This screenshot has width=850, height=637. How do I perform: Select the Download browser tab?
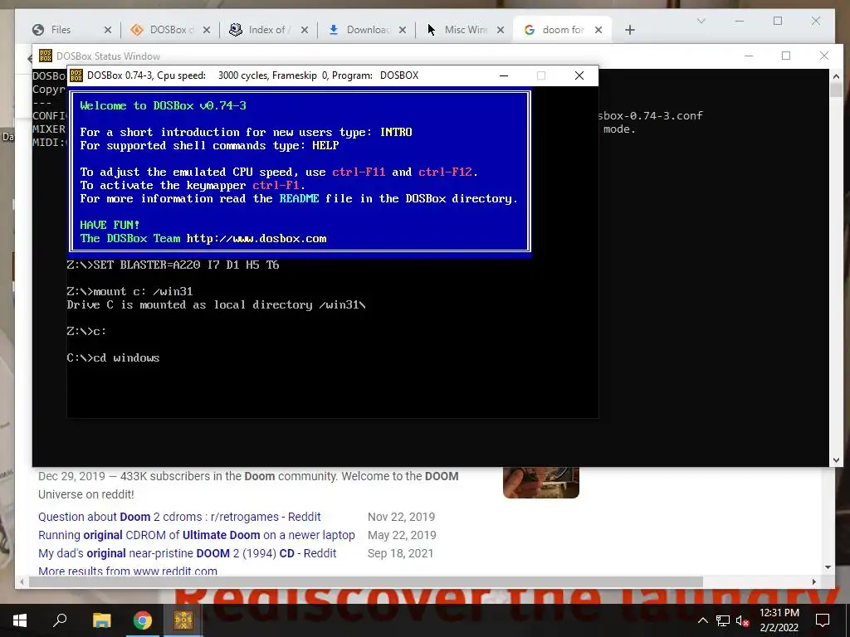click(368, 30)
